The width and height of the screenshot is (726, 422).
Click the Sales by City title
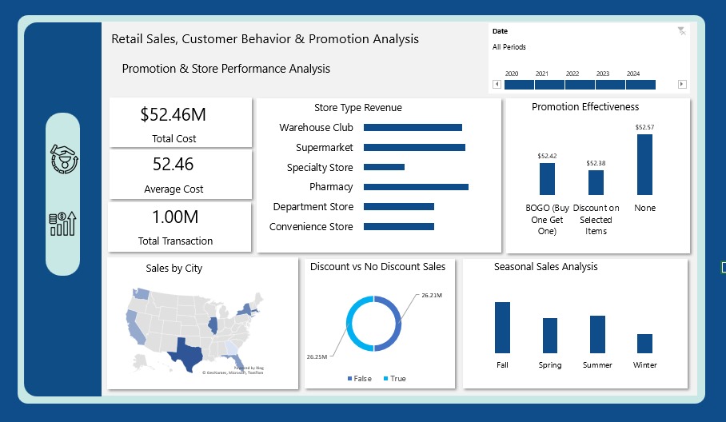pyautogui.click(x=174, y=269)
